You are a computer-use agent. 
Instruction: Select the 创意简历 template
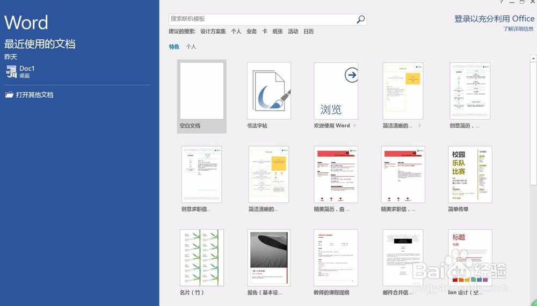[470, 91]
